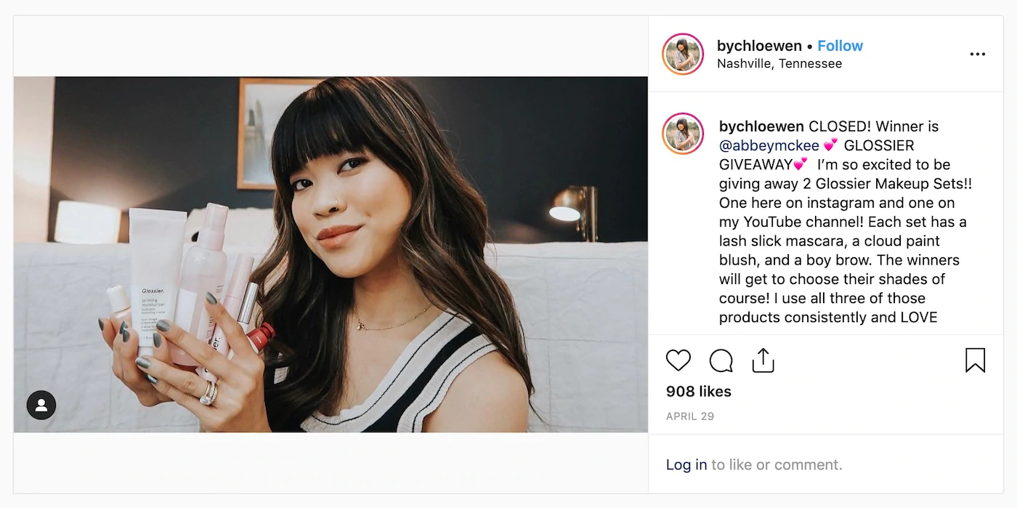Save the post with the bookmark icon
1017x508 pixels.
tap(975, 360)
